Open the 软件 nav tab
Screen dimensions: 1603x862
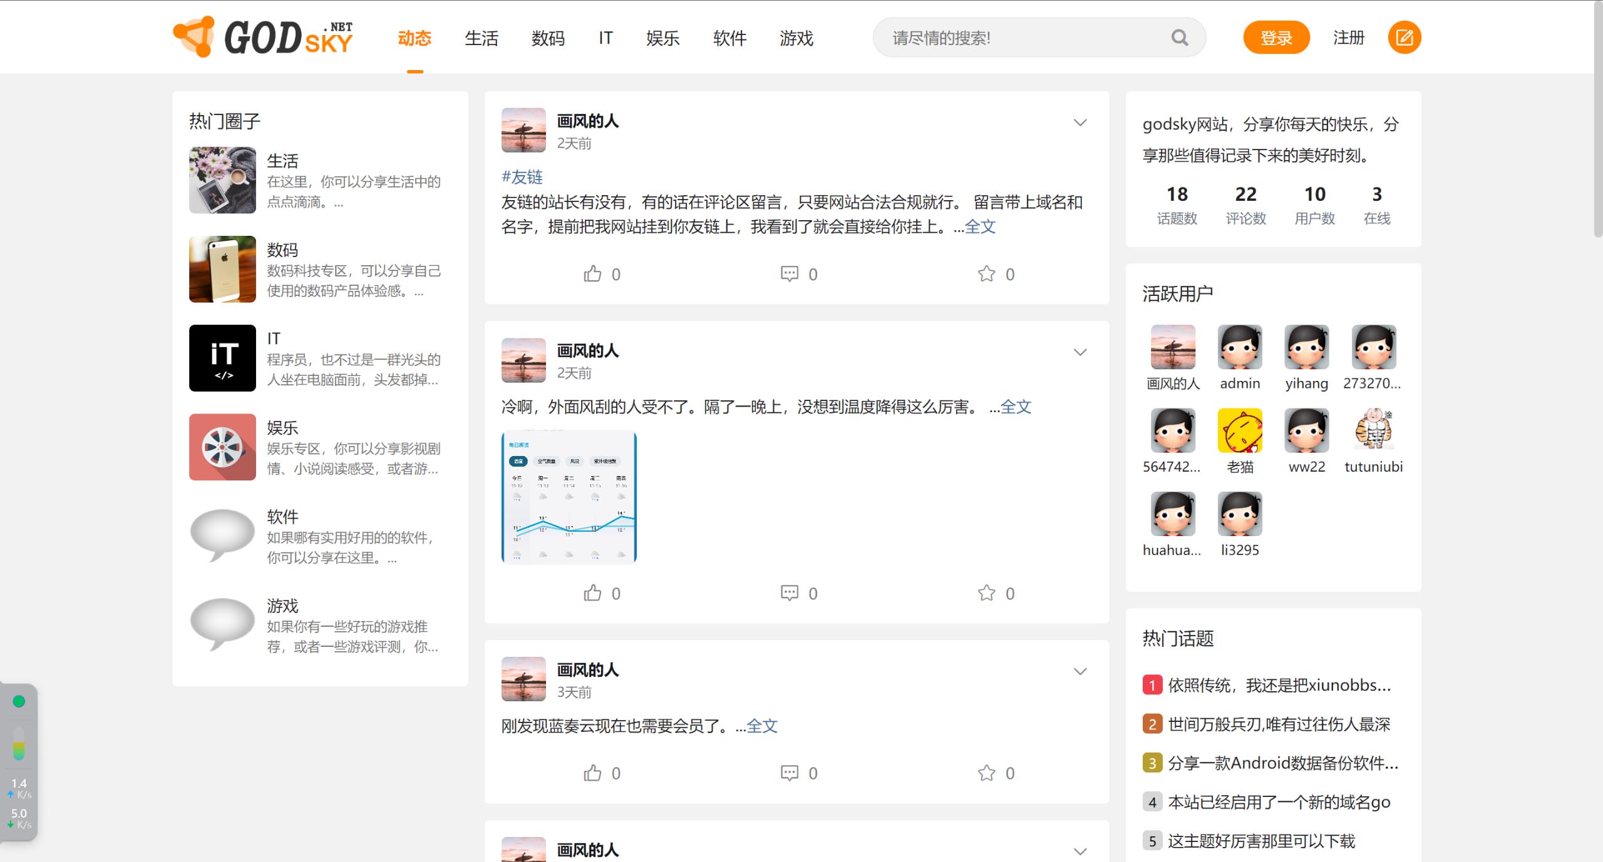click(729, 38)
